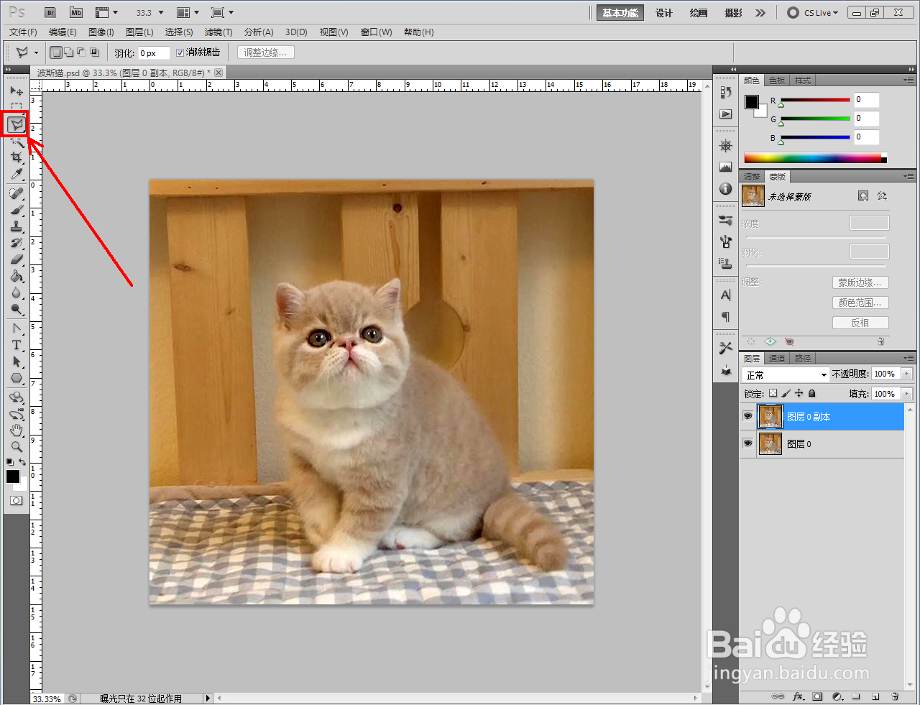920x705 pixels.
Task: Select the Crop tool
Action: click(x=17, y=157)
